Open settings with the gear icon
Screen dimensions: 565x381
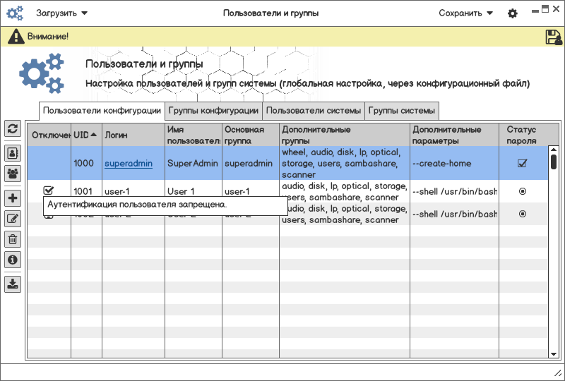513,13
